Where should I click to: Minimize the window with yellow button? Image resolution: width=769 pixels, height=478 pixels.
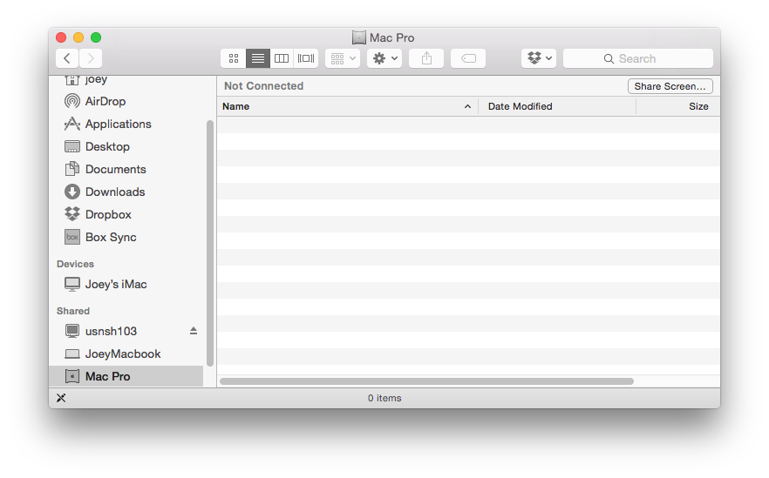78,37
